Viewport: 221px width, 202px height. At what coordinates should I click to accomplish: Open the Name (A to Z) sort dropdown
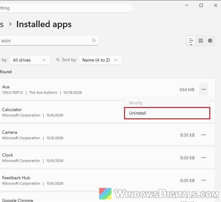[x=100, y=60]
